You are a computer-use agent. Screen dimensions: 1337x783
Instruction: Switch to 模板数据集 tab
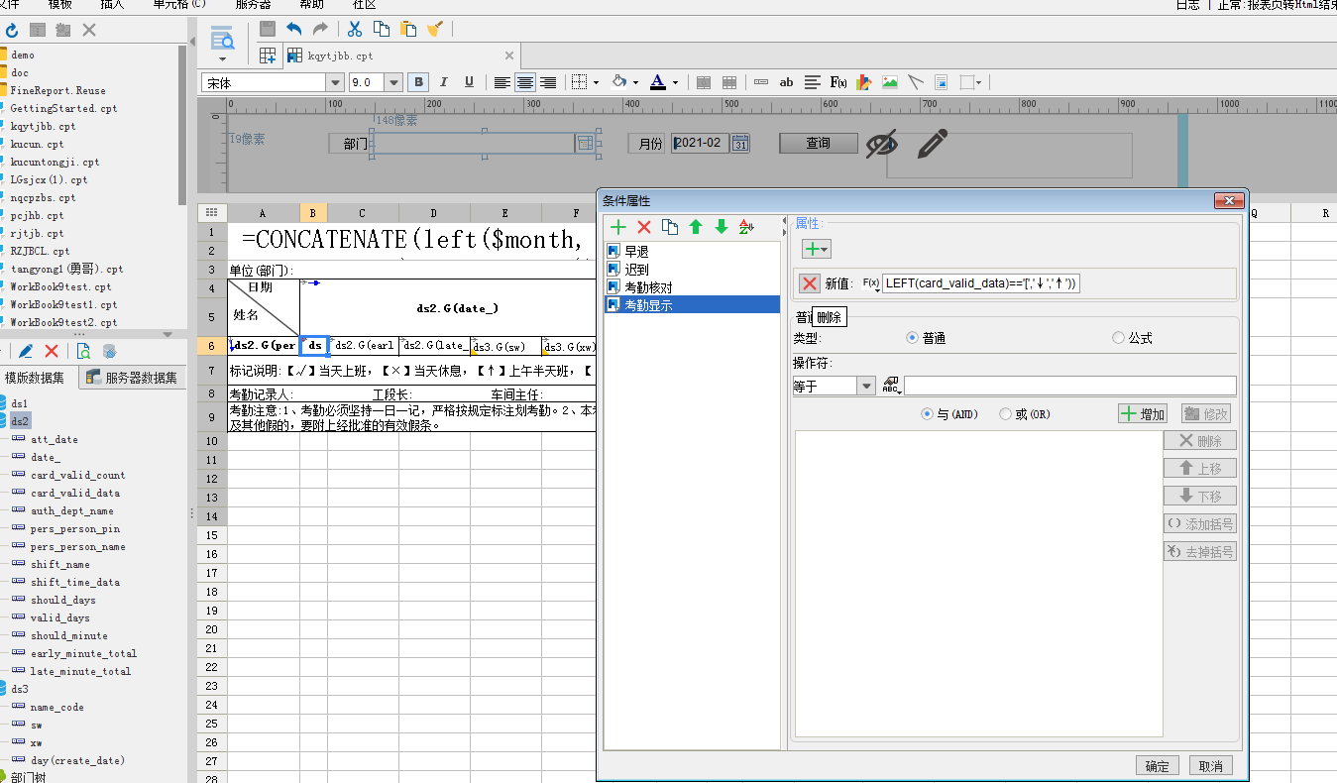pos(37,378)
